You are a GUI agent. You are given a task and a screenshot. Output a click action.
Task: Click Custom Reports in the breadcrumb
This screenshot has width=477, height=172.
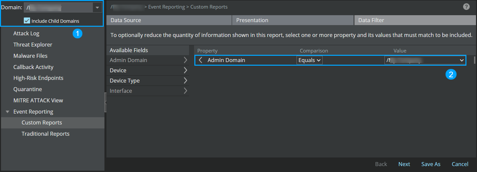[x=209, y=7]
